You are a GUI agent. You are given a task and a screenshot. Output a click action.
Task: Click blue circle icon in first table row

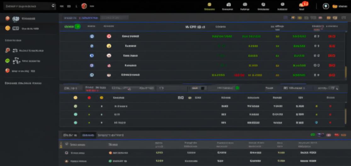pos(92,36)
